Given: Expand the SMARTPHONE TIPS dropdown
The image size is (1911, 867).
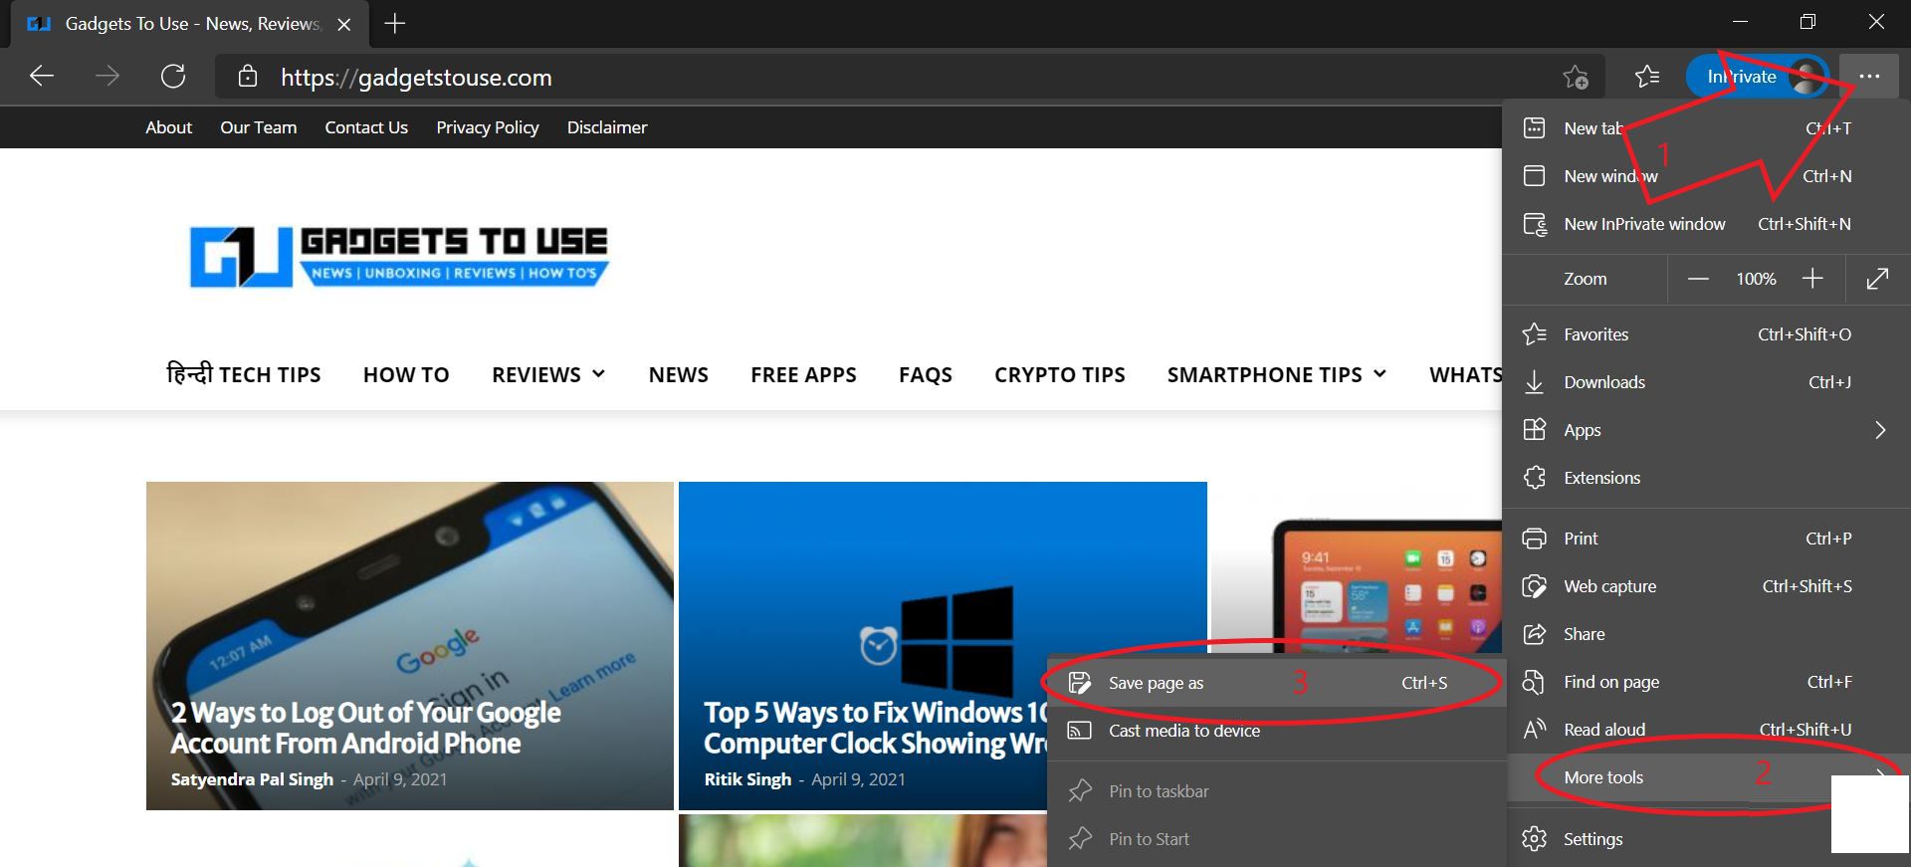Looking at the screenshot, I should tap(1276, 374).
